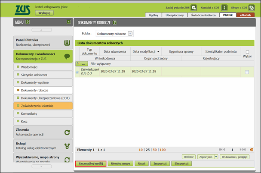Select Zaświadczenie ZUS Z-3 document cell
This screenshot has height=173, width=261.
90,71
